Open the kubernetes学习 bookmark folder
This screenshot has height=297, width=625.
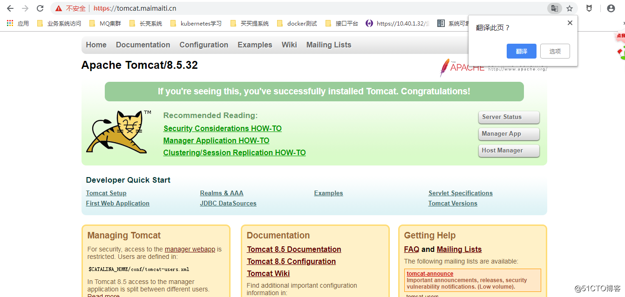[196, 23]
